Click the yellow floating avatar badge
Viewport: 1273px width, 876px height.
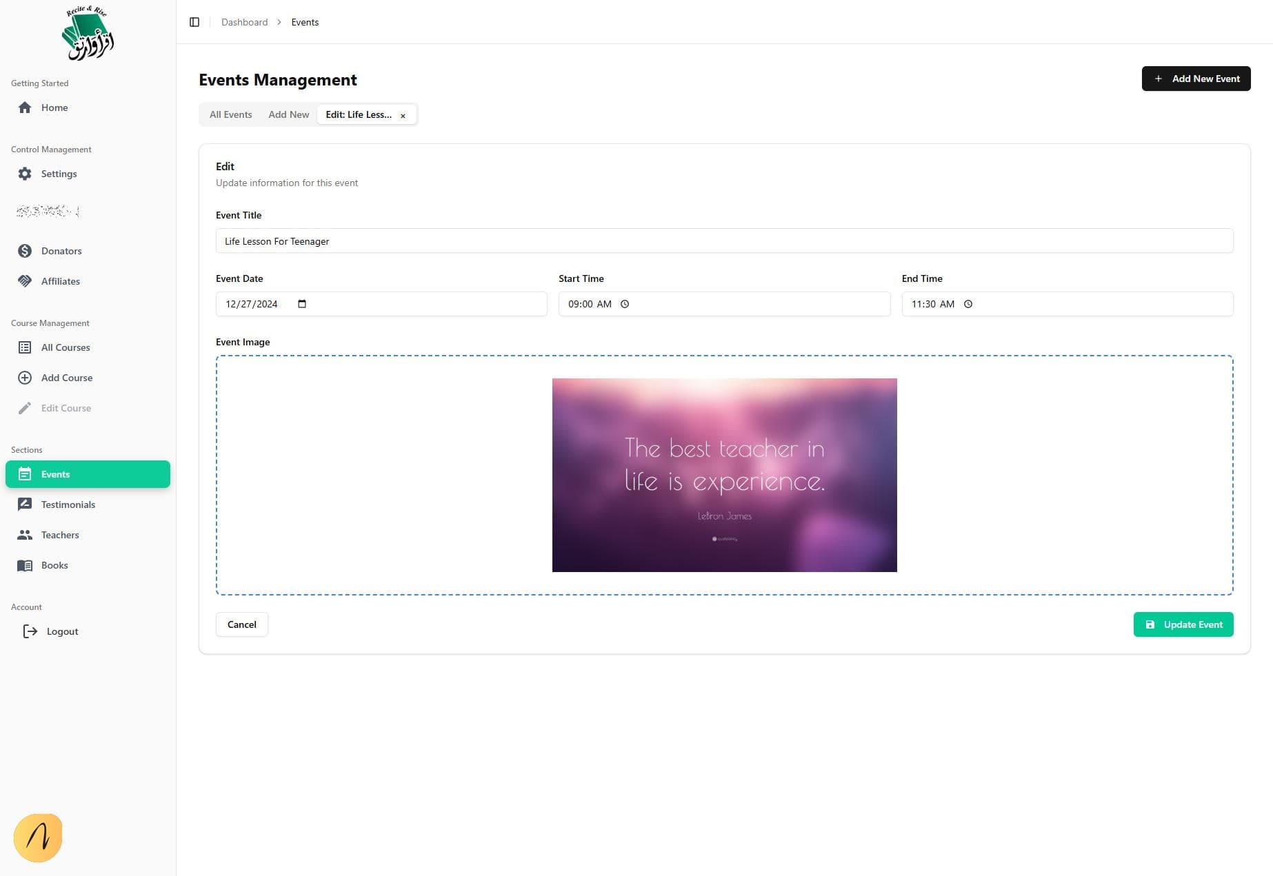pyautogui.click(x=38, y=838)
